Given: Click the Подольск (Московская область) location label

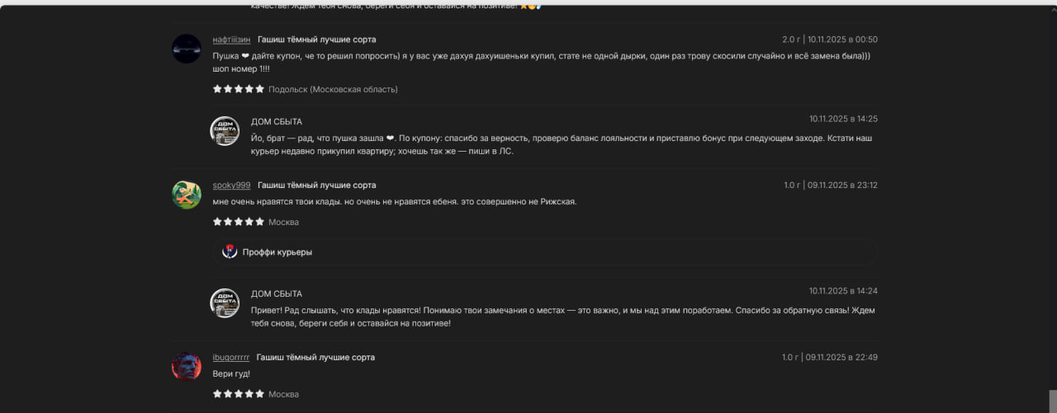Looking at the screenshot, I should click(333, 89).
